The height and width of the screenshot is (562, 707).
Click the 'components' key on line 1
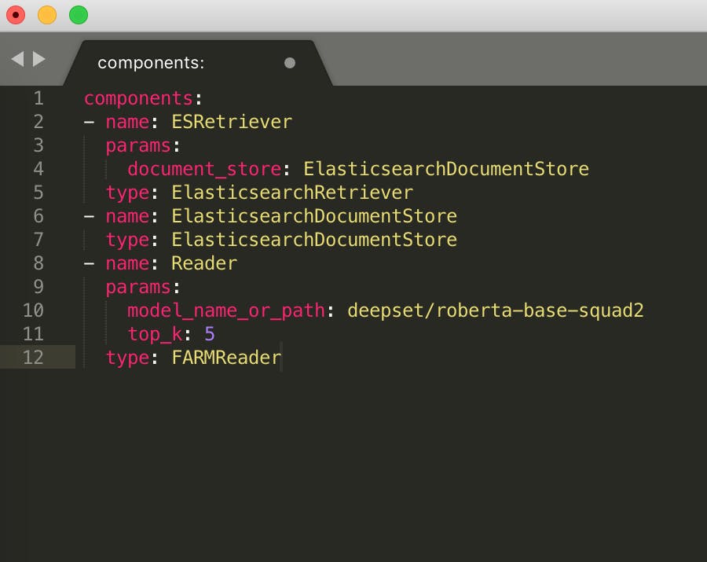click(x=138, y=99)
